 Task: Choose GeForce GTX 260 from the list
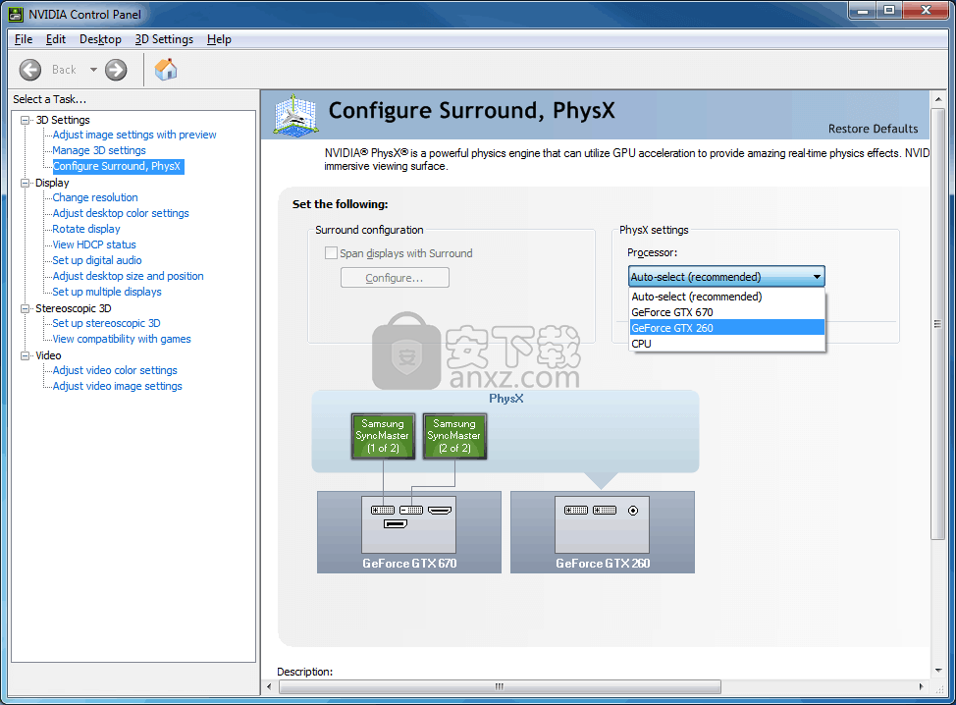coord(726,328)
